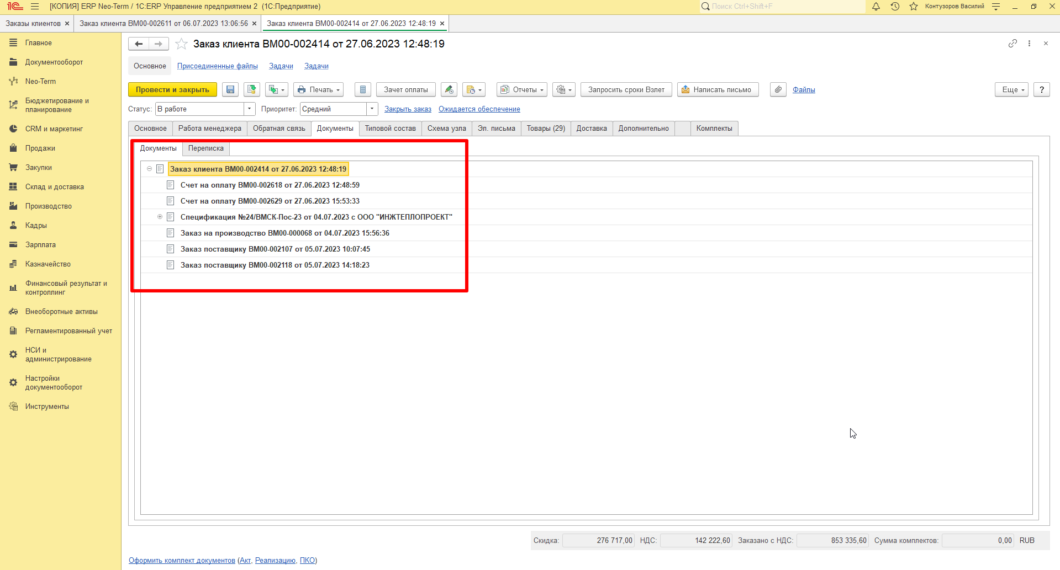Open the Закрыть заказ link
The width and height of the screenshot is (1060, 570).
[x=408, y=109]
